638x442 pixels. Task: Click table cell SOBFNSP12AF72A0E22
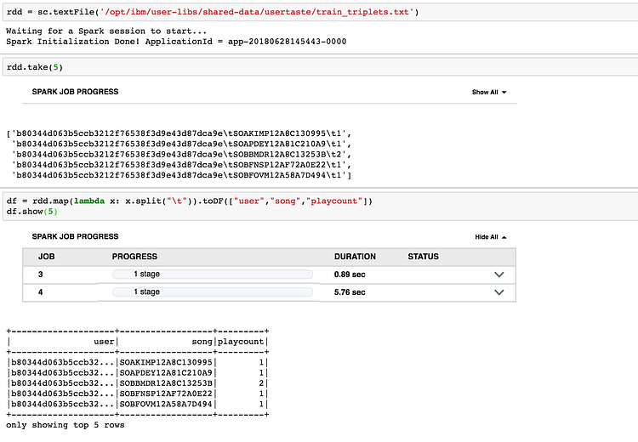coord(166,394)
